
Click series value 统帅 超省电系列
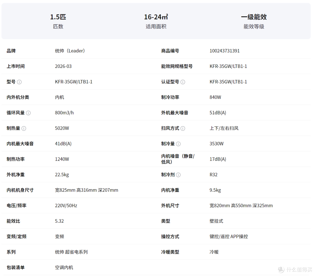click(71, 252)
